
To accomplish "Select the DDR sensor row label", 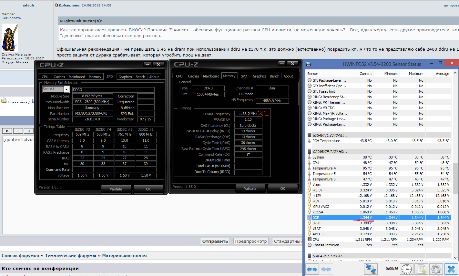I will point(316,218).
